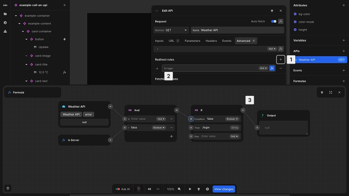Add a new redirect rule with plus button

coord(281,60)
